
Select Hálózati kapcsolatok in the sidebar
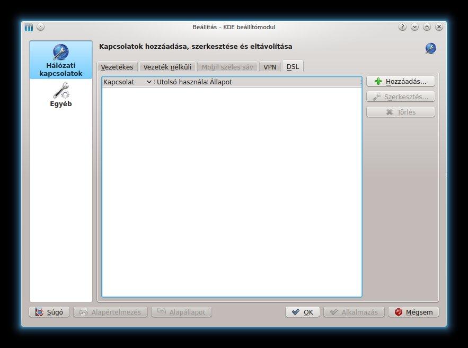pyautogui.click(x=61, y=60)
